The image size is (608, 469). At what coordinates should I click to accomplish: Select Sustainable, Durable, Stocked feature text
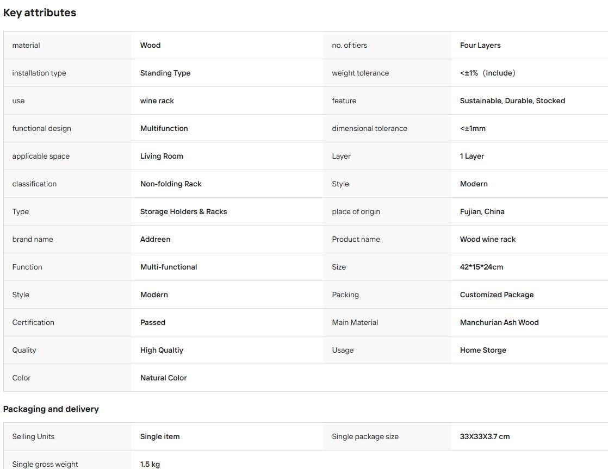(x=512, y=101)
